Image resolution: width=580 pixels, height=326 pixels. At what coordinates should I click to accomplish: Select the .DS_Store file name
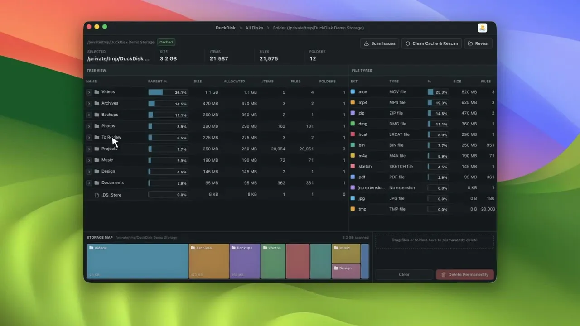point(111,195)
